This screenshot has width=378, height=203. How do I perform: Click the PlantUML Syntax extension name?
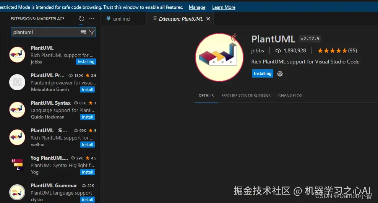pyautogui.click(x=50, y=103)
